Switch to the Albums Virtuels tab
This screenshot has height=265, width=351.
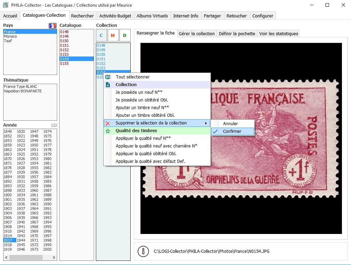point(152,16)
